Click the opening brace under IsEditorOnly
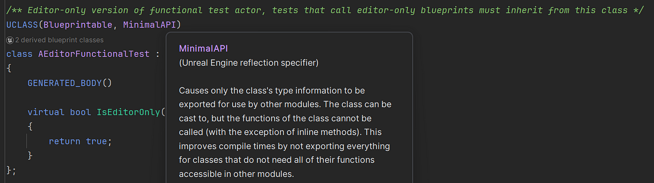This screenshot has width=654, height=183. click(x=30, y=126)
